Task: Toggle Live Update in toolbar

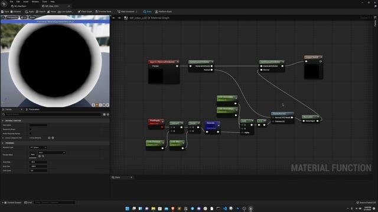Action: point(65,12)
